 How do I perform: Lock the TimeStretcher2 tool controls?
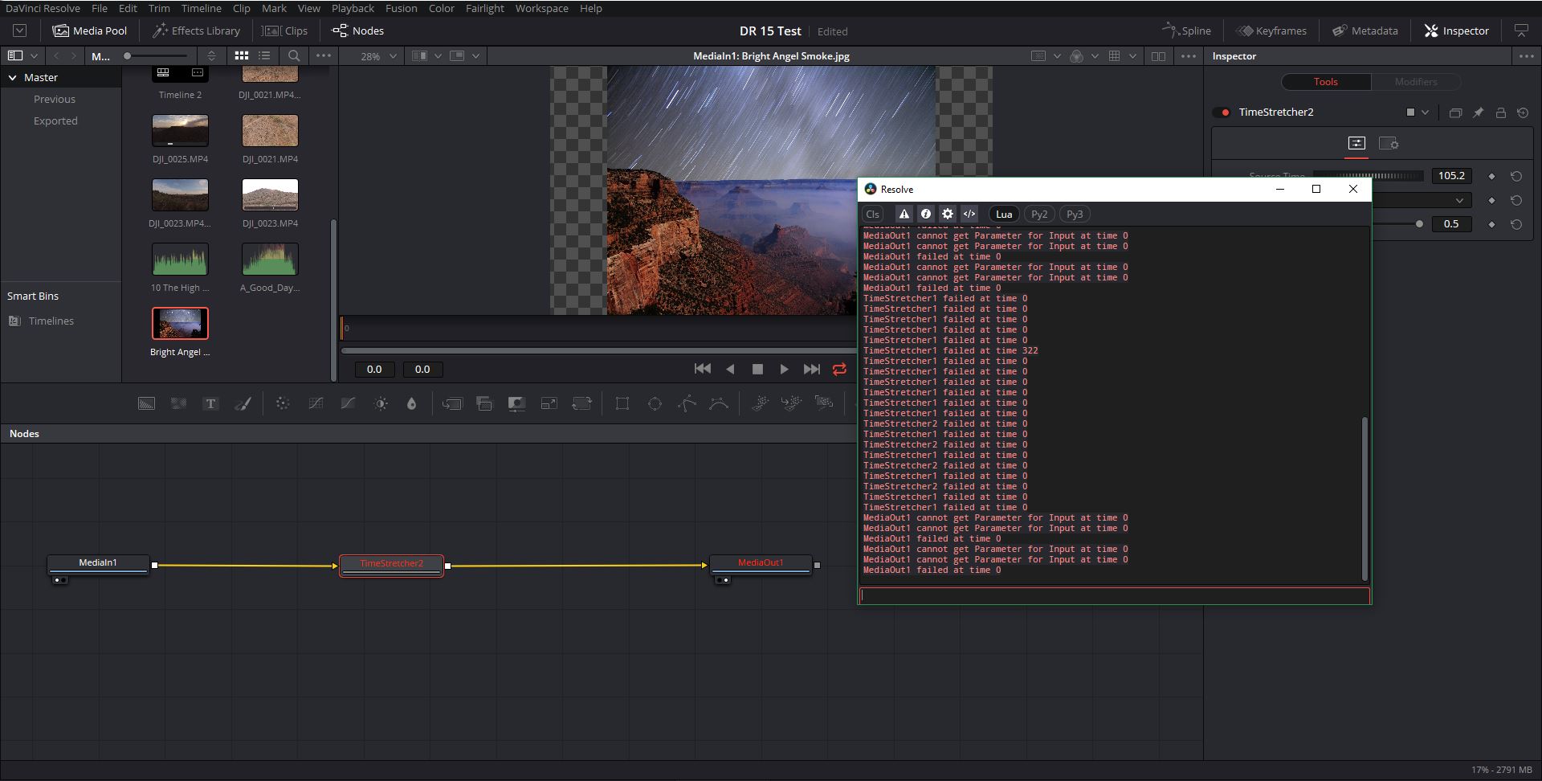click(x=1500, y=112)
